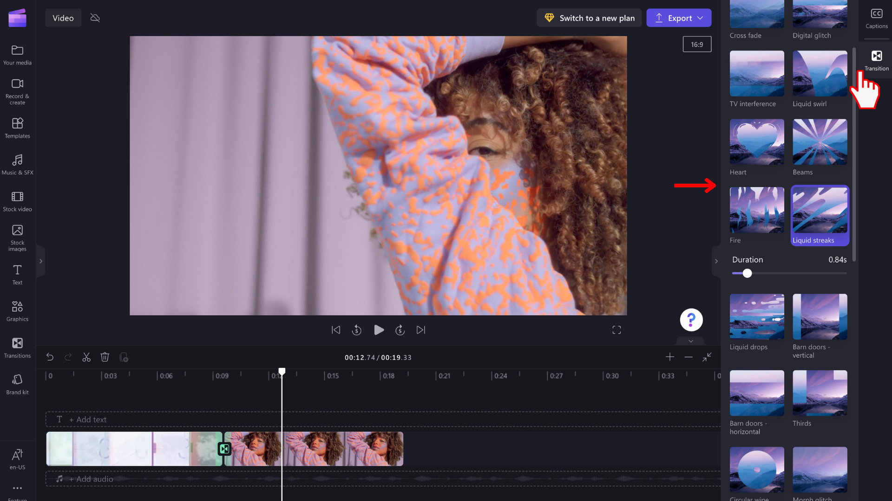Image resolution: width=892 pixels, height=501 pixels.
Task: Click Switch to a new plan
Action: (x=590, y=18)
